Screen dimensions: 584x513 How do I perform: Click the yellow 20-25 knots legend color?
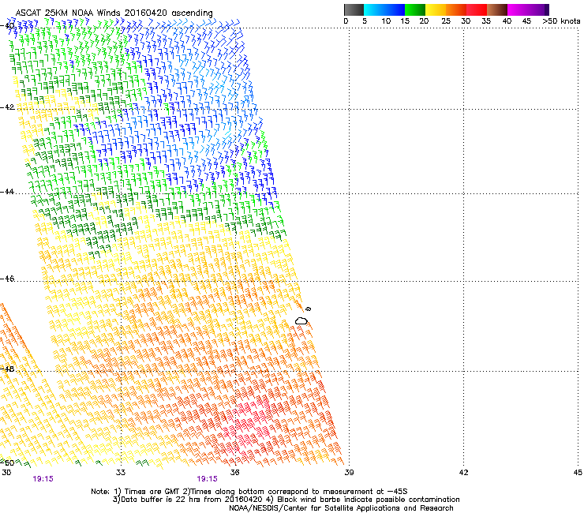click(x=436, y=9)
